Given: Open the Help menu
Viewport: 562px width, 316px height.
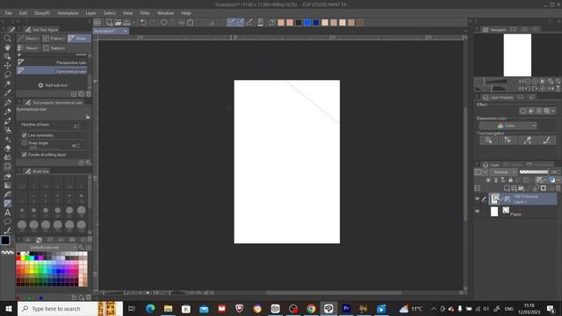Looking at the screenshot, I should [185, 13].
